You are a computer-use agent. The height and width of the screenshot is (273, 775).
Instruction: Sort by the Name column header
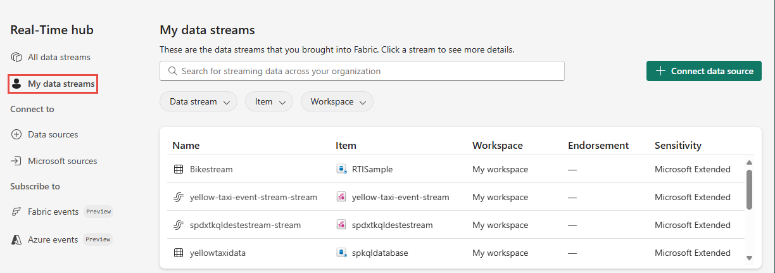pyautogui.click(x=186, y=145)
